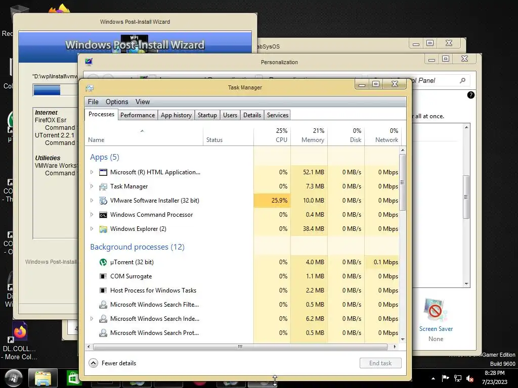Click the End task button
The height and width of the screenshot is (388, 518).
point(380,363)
